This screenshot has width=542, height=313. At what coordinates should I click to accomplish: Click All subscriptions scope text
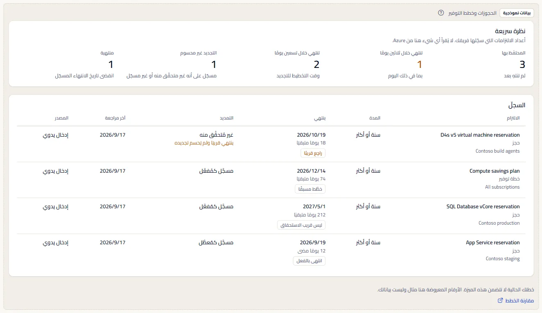[502, 187]
